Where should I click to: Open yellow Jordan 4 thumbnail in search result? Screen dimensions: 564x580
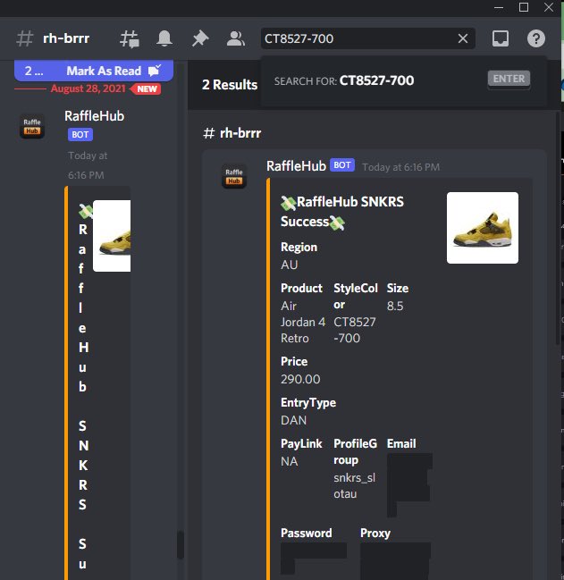click(x=483, y=228)
